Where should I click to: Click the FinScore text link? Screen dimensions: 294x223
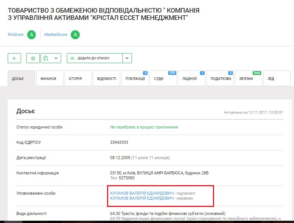pos(16,35)
